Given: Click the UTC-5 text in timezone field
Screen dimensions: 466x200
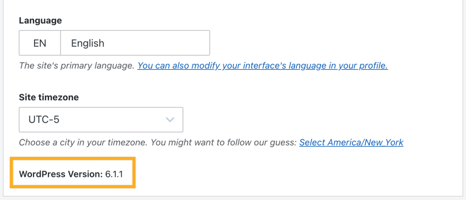Looking at the screenshot, I should click(44, 120).
